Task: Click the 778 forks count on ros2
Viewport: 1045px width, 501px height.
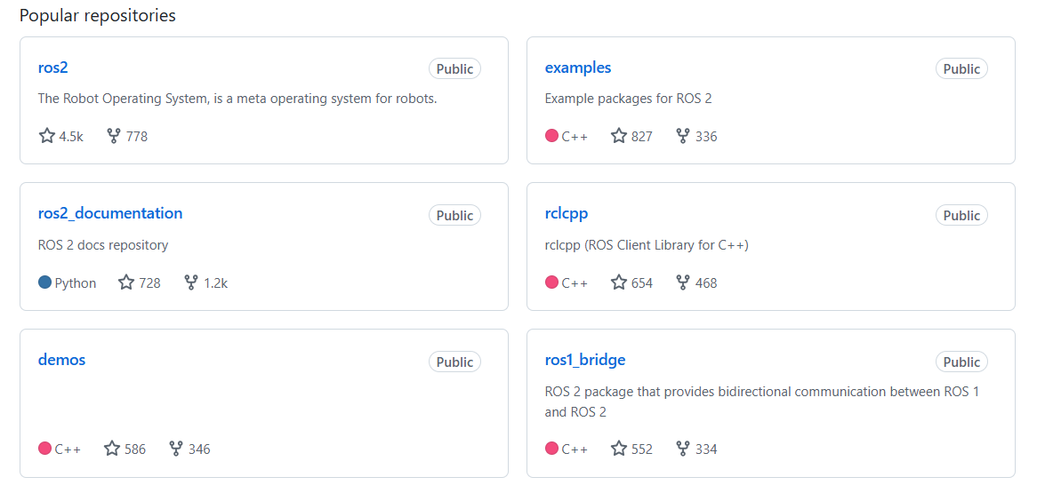Action: point(137,137)
